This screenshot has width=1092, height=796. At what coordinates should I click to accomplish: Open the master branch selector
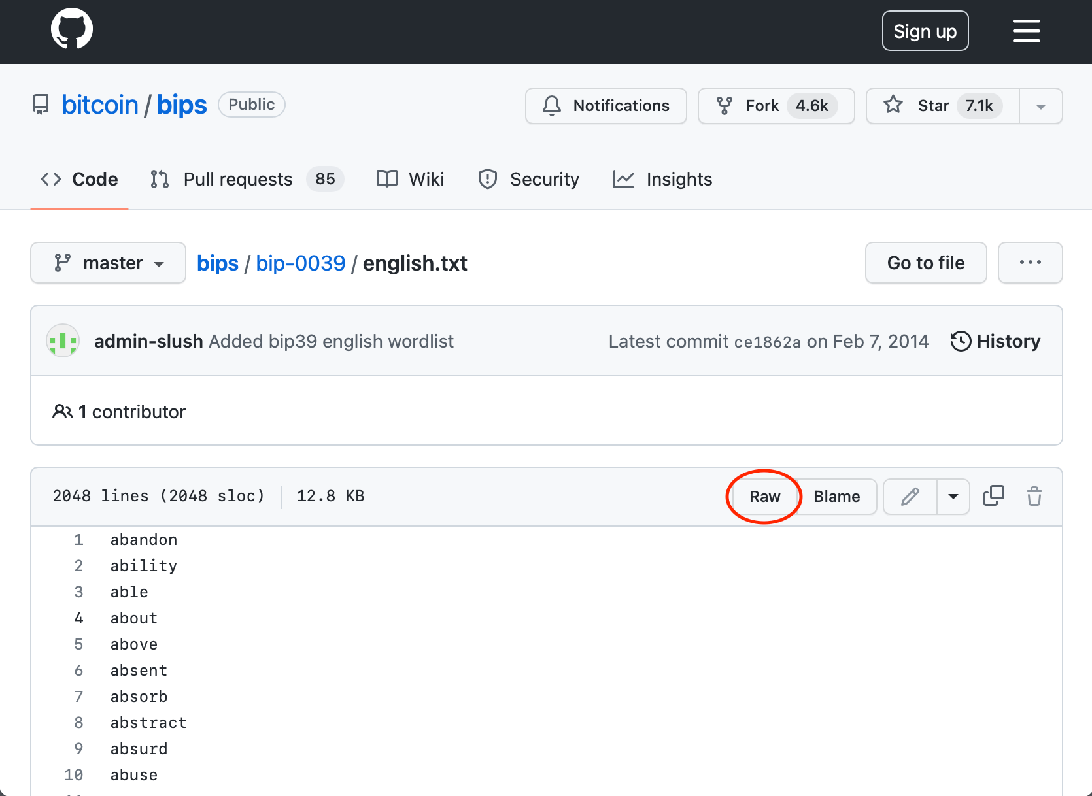109,263
